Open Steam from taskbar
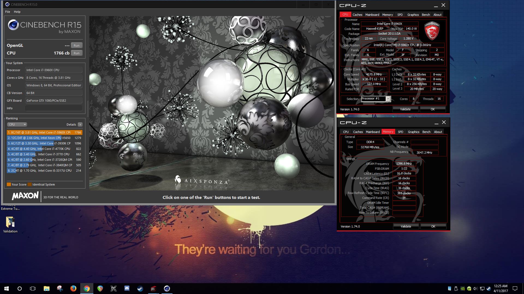The height and width of the screenshot is (294, 524). pyautogui.click(x=140, y=289)
